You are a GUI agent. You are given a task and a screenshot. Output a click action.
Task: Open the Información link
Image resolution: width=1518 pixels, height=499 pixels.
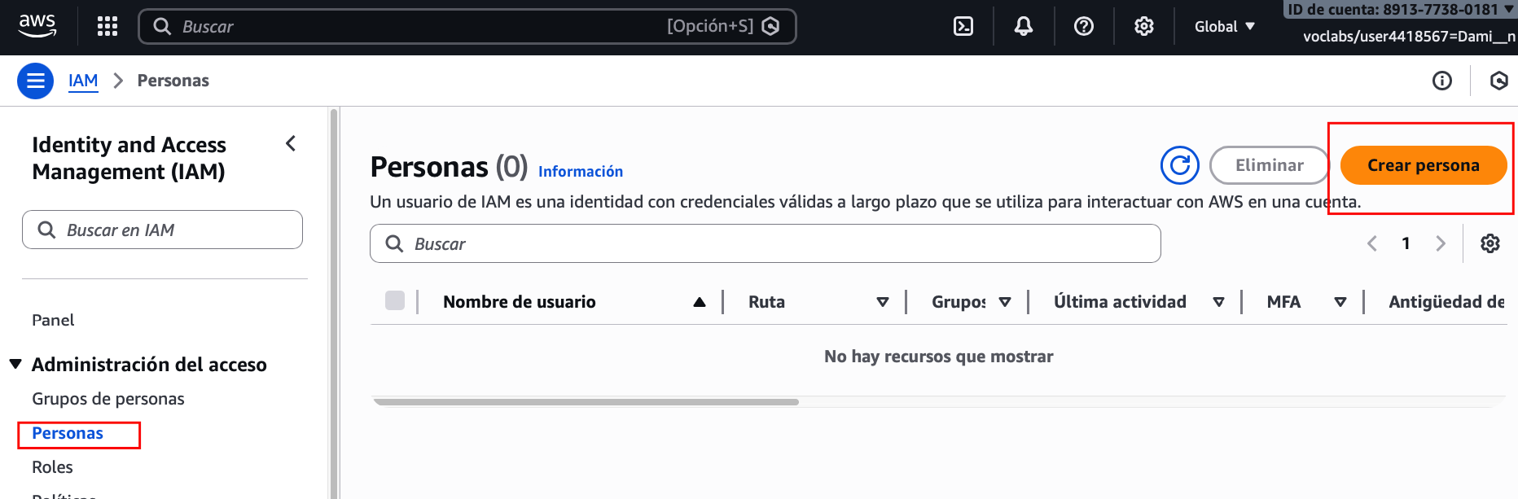[x=581, y=172]
